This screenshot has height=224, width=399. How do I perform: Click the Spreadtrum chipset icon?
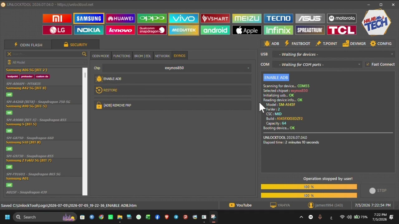click(x=310, y=30)
